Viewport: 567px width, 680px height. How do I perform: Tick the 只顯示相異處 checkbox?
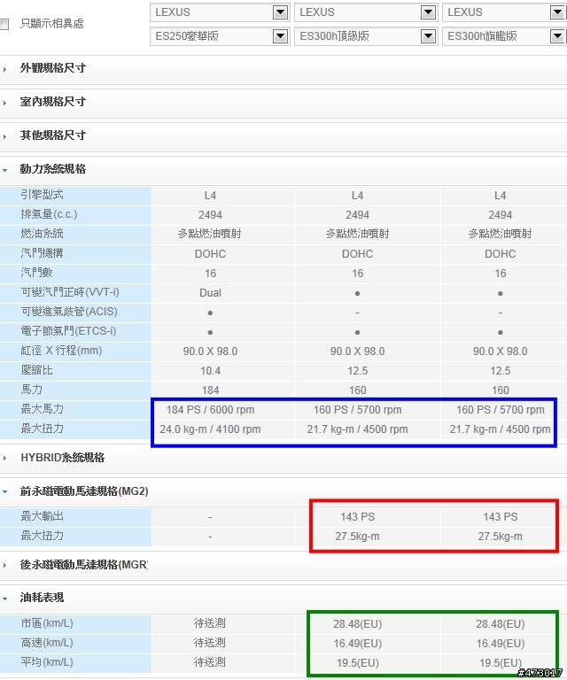point(4,24)
